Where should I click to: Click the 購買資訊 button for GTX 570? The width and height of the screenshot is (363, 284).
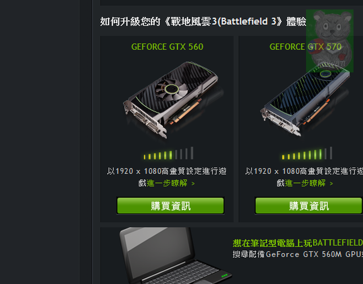tap(309, 205)
